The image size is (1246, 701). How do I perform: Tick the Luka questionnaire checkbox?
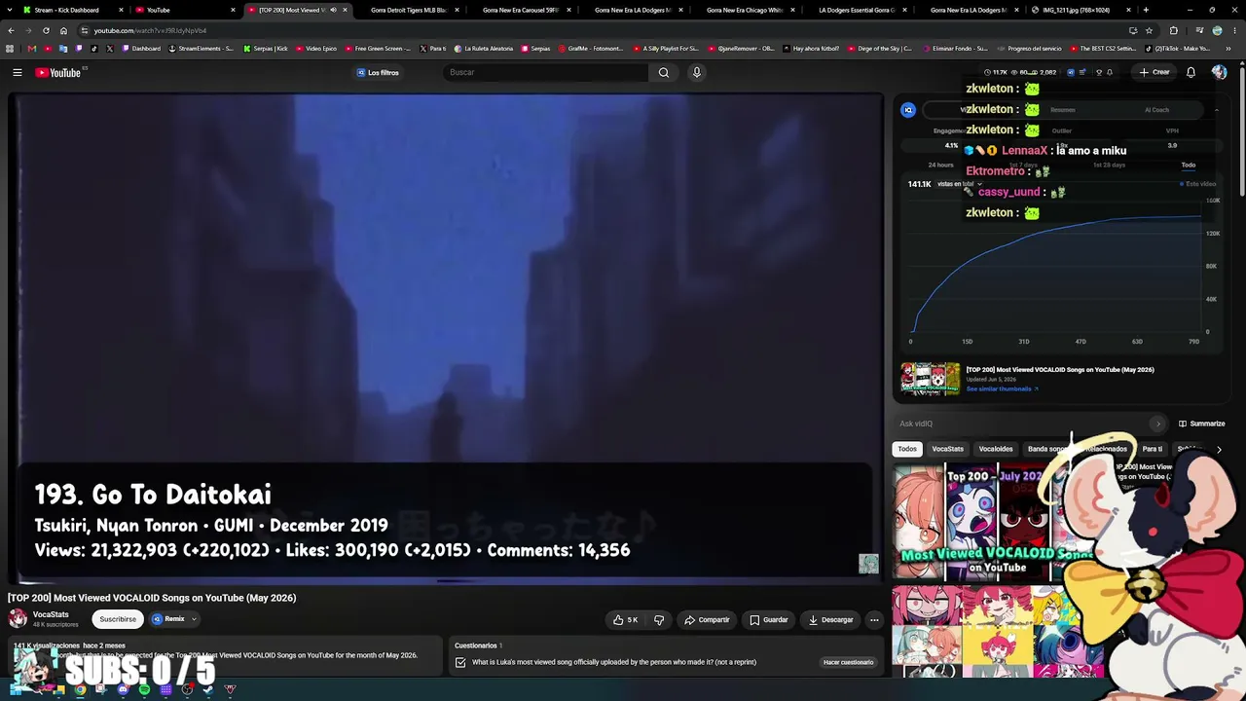click(x=460, y=662)
